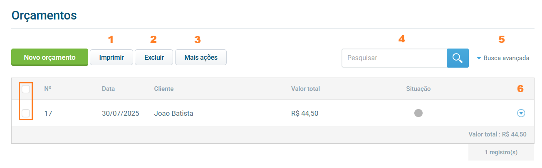Select the checkbox for order 17
The width and height of the screenshot is (542, 168).
(26, 113)
